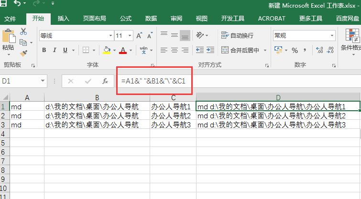Select cell C3 办公人导航3

pyautogui.click(x=173, y=125)
